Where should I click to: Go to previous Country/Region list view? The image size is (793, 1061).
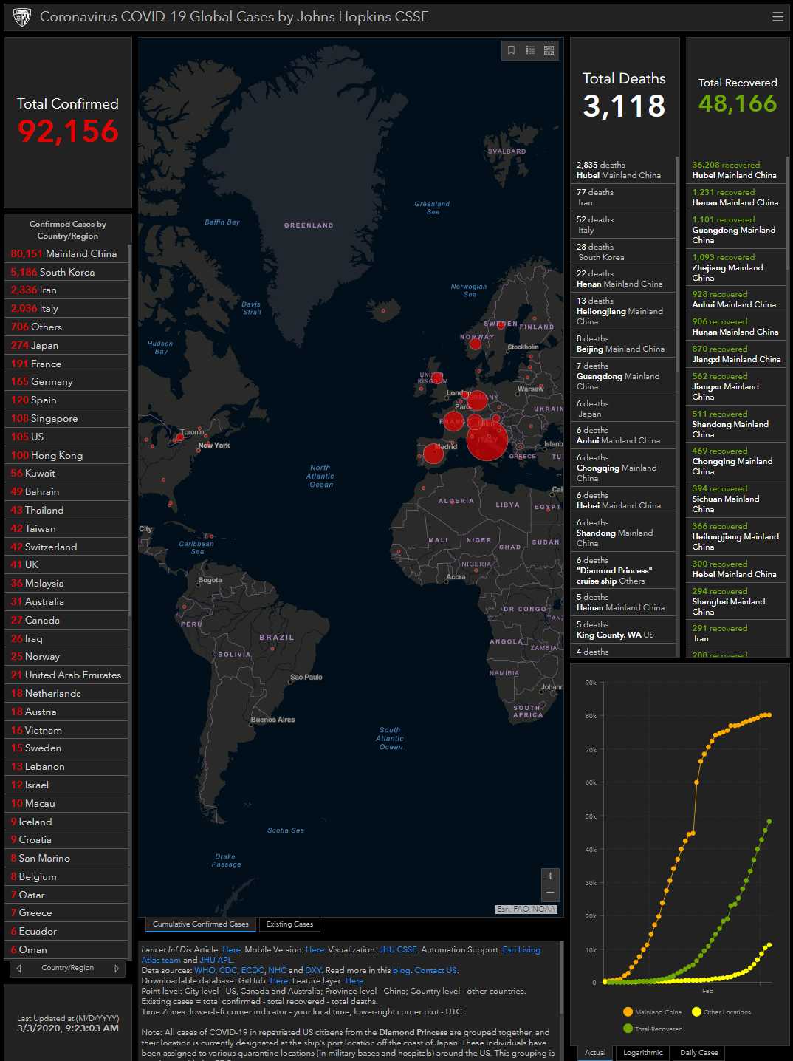tap(19, 968)
